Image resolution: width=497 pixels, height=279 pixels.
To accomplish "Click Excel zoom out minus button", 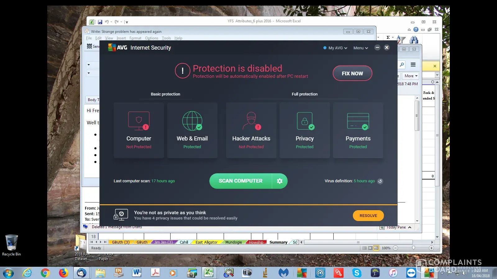I will click(x=395, y=248).
